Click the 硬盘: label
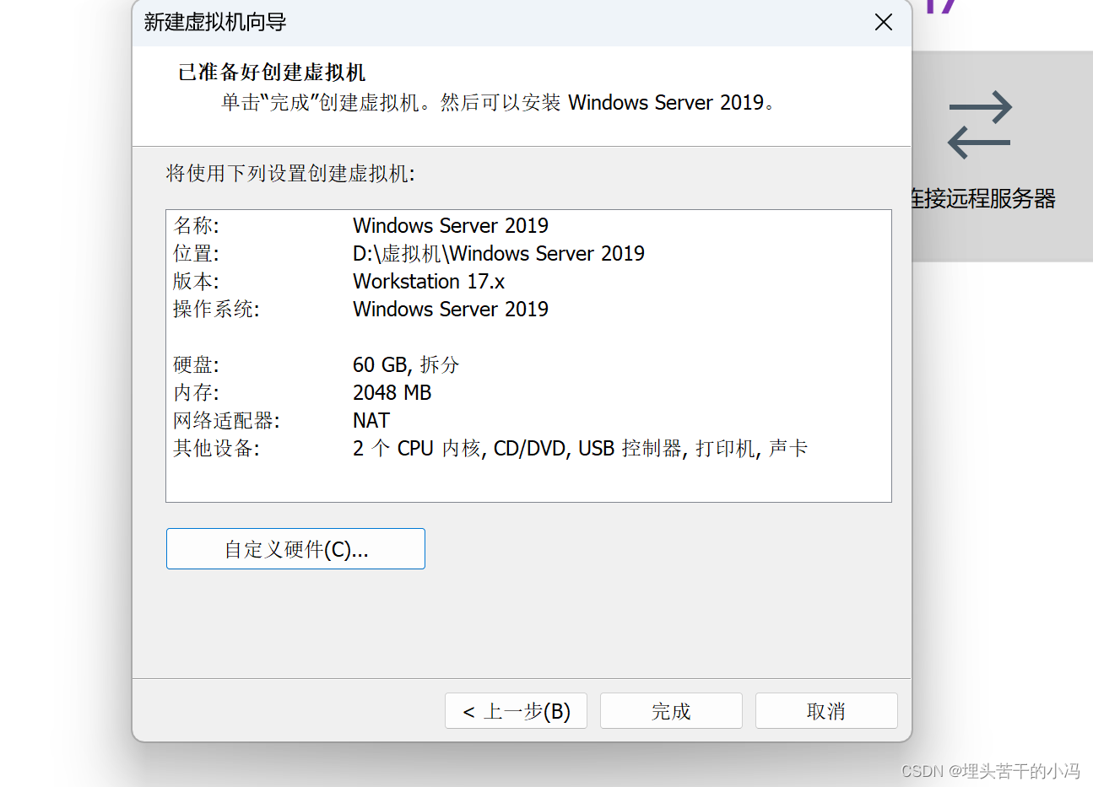1093x787 pixels. point(196,364)
